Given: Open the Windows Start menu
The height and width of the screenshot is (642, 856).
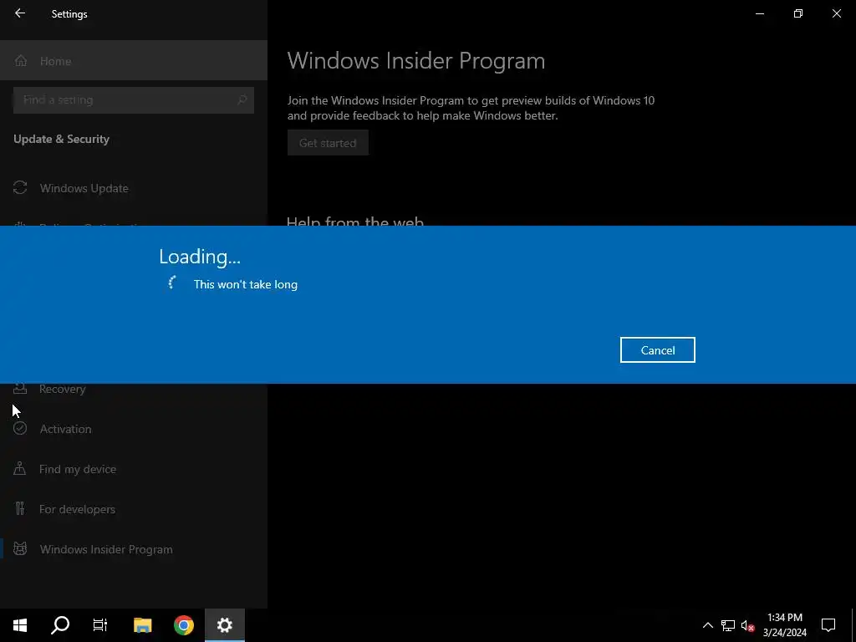Looking at the screenshot, I should point(20,625).
